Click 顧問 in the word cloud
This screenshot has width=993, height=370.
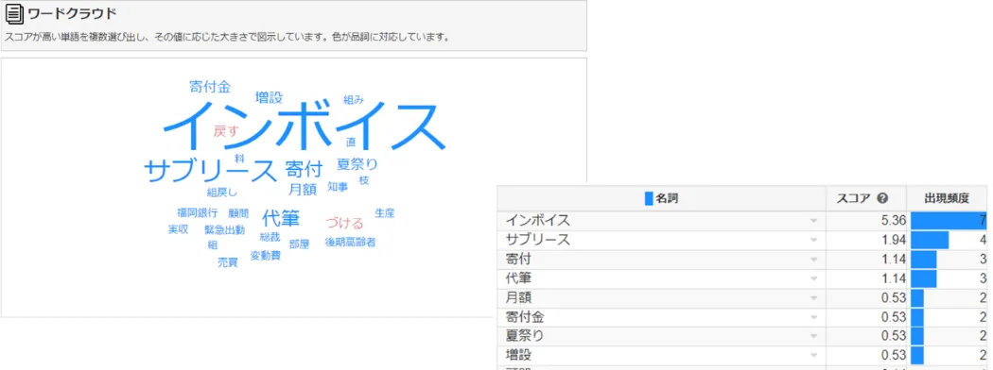pyautogui.click(x=238, y=213)
